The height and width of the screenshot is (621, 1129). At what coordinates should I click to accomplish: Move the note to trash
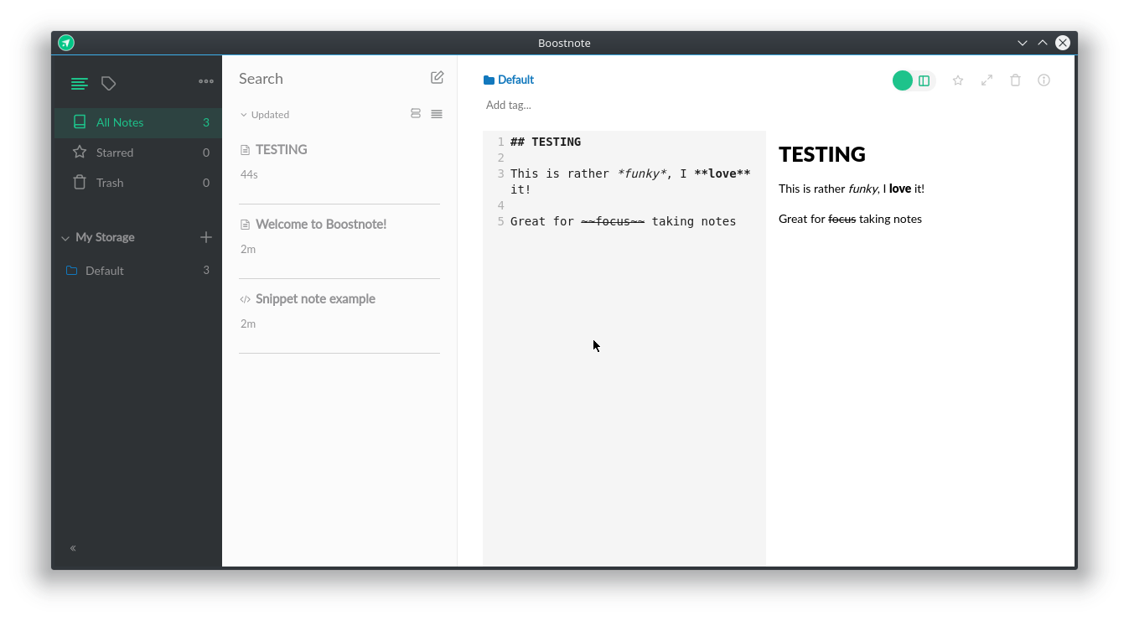coord(1015,80)
